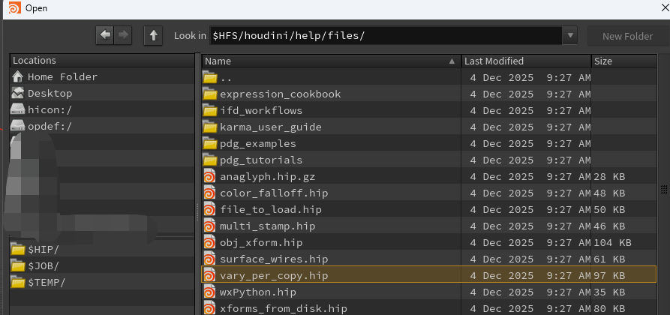Select the highlighted vary_per_copy.hip file
The width and height of the screenshot is (670, 315).
click(x=428, y=276)
